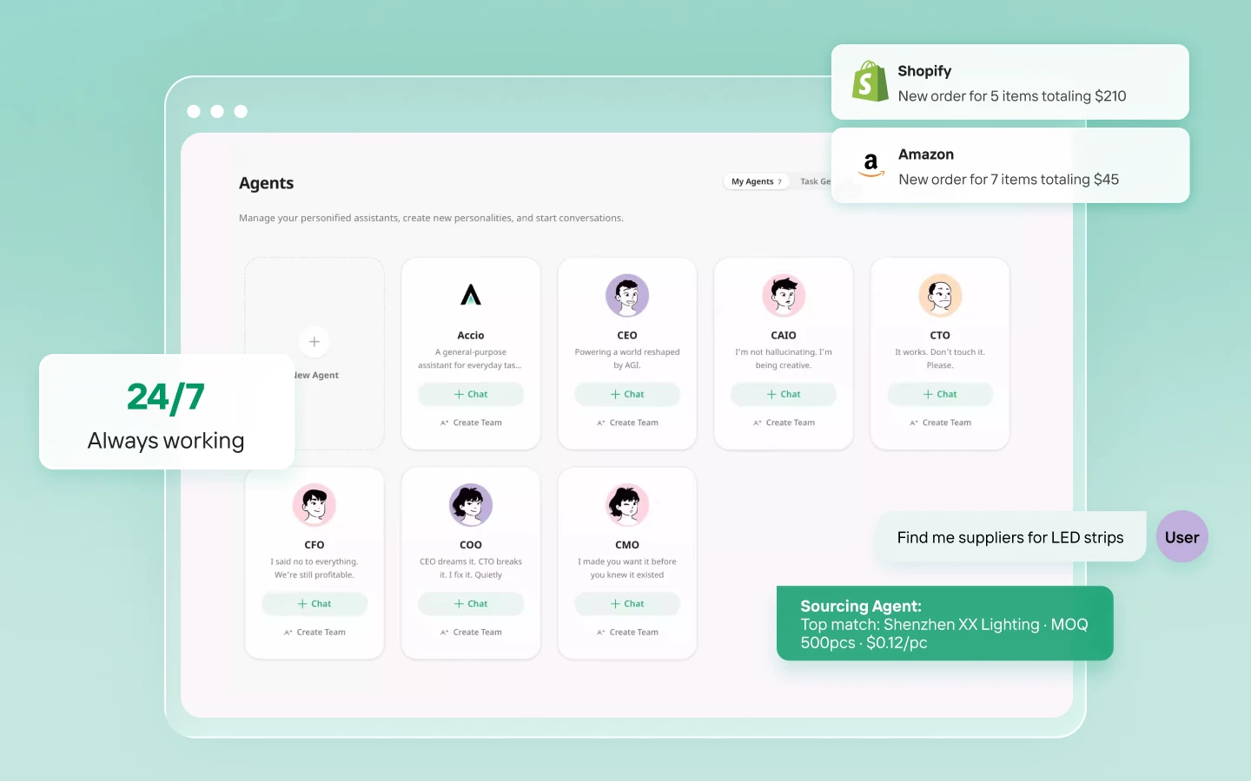Image resolution: width=1251 pixels, height=781 pixels.
Task: Click the Accio logo avatar
Action: click(x=471, y=295)
